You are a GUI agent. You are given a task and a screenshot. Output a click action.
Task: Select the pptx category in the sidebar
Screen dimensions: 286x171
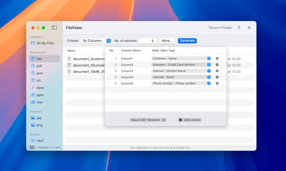(x=44, y=95)
